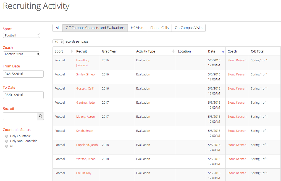281x181 pixels.
Task: Open the Sport dropdown showing Football
Action: pyautogui.click(x=21, y=35)
